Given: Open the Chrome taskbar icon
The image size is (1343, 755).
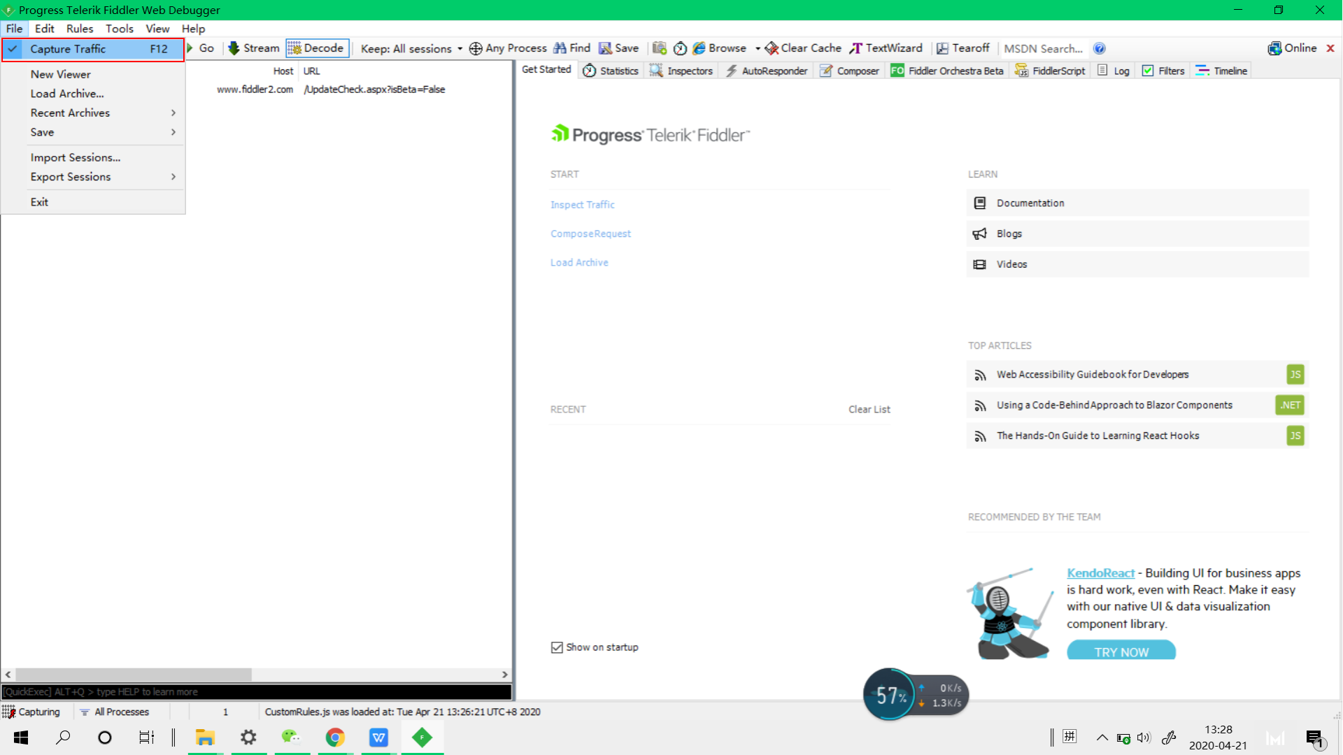Looking at the screenshot, I should click(x=335, y=738).
